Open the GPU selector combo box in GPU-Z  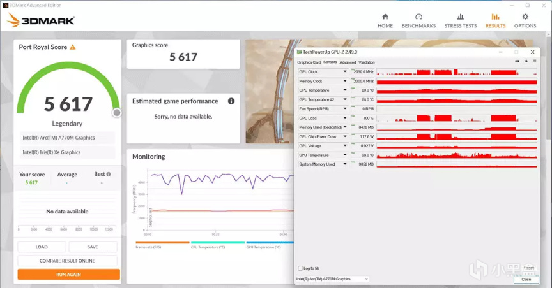(332, 279)
